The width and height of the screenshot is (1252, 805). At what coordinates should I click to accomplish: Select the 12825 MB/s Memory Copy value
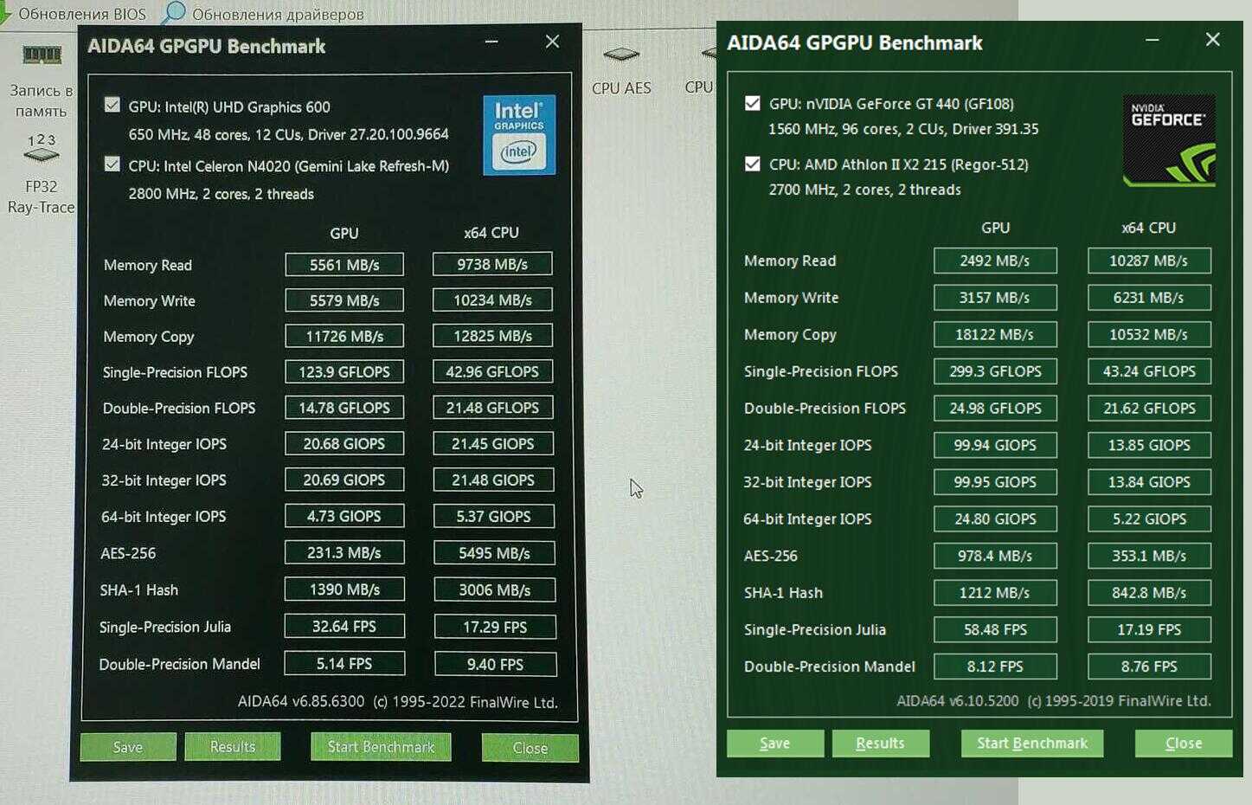tap(492, 336)
